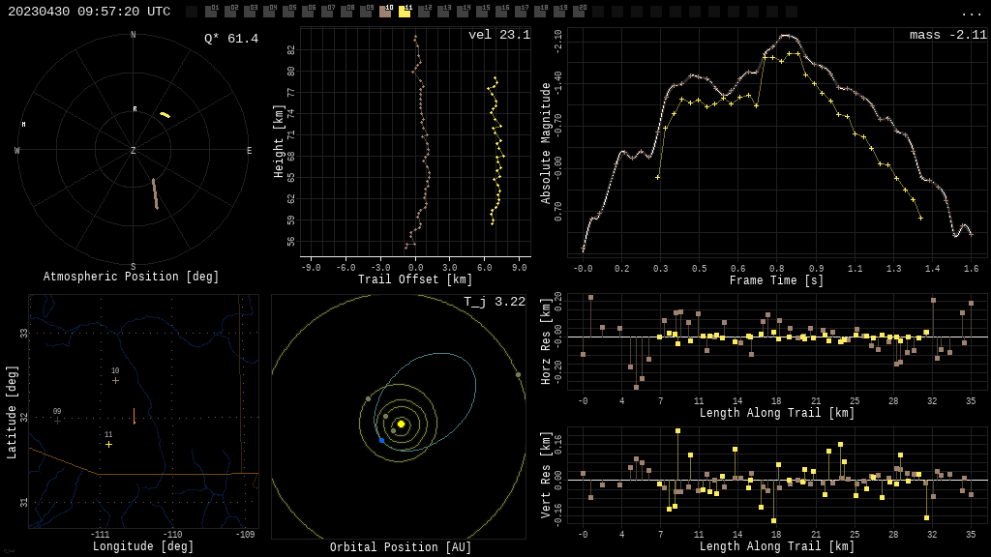Open the ellipsis menu in top-right corner
Viewport: 991px width, 557px height.
coord(971,13)
